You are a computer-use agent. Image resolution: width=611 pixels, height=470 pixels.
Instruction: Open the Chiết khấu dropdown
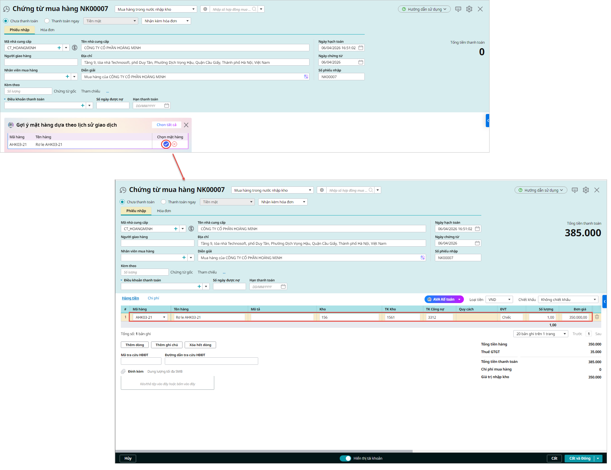568,300
